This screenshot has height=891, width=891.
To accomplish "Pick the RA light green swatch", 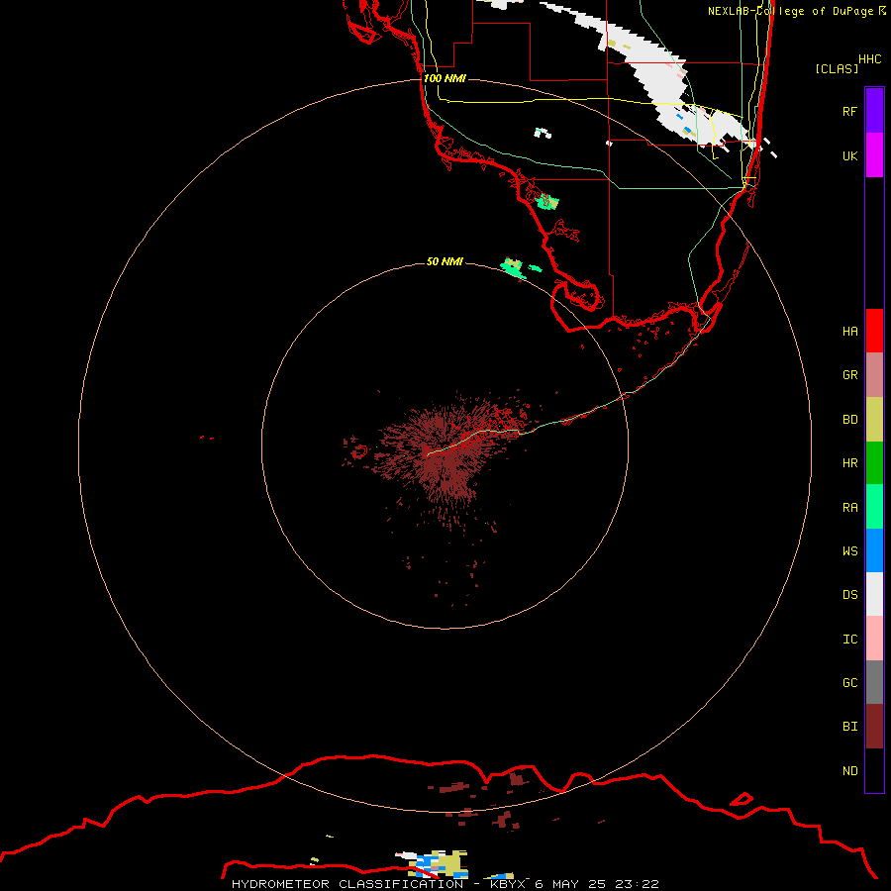I will pyautogui.click(x=874, y=507).
